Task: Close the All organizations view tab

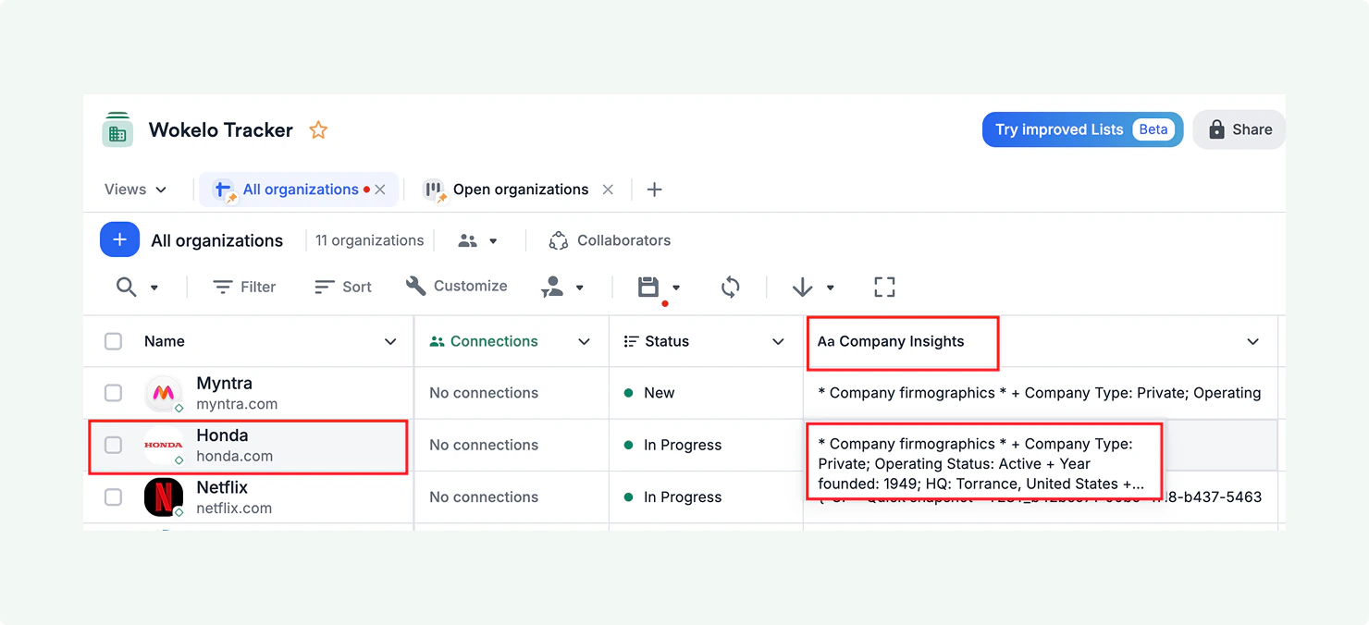Action: (x=380, y=190)
